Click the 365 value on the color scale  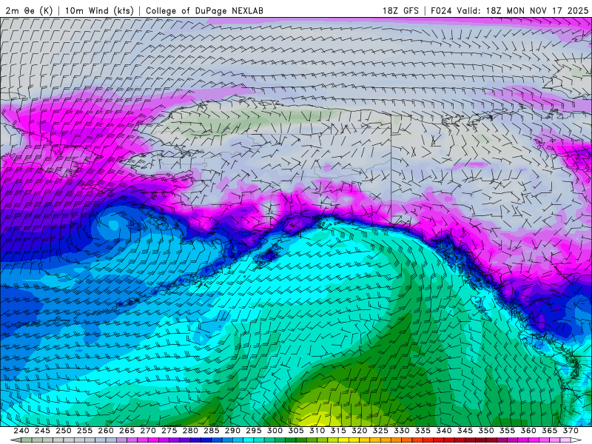click(x=550, y=431)
